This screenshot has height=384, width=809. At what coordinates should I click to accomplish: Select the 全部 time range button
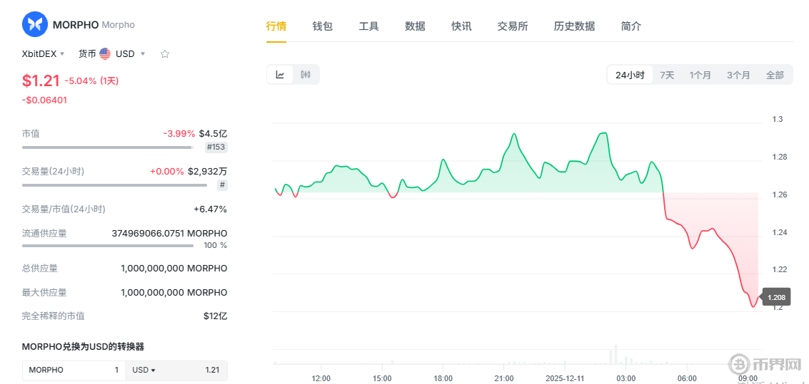[x=775, y=75]
